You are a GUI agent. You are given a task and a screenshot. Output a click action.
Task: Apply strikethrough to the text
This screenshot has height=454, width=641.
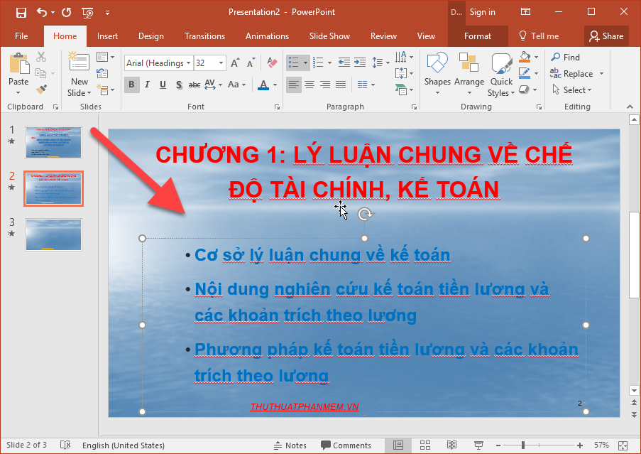coord(194,85)
